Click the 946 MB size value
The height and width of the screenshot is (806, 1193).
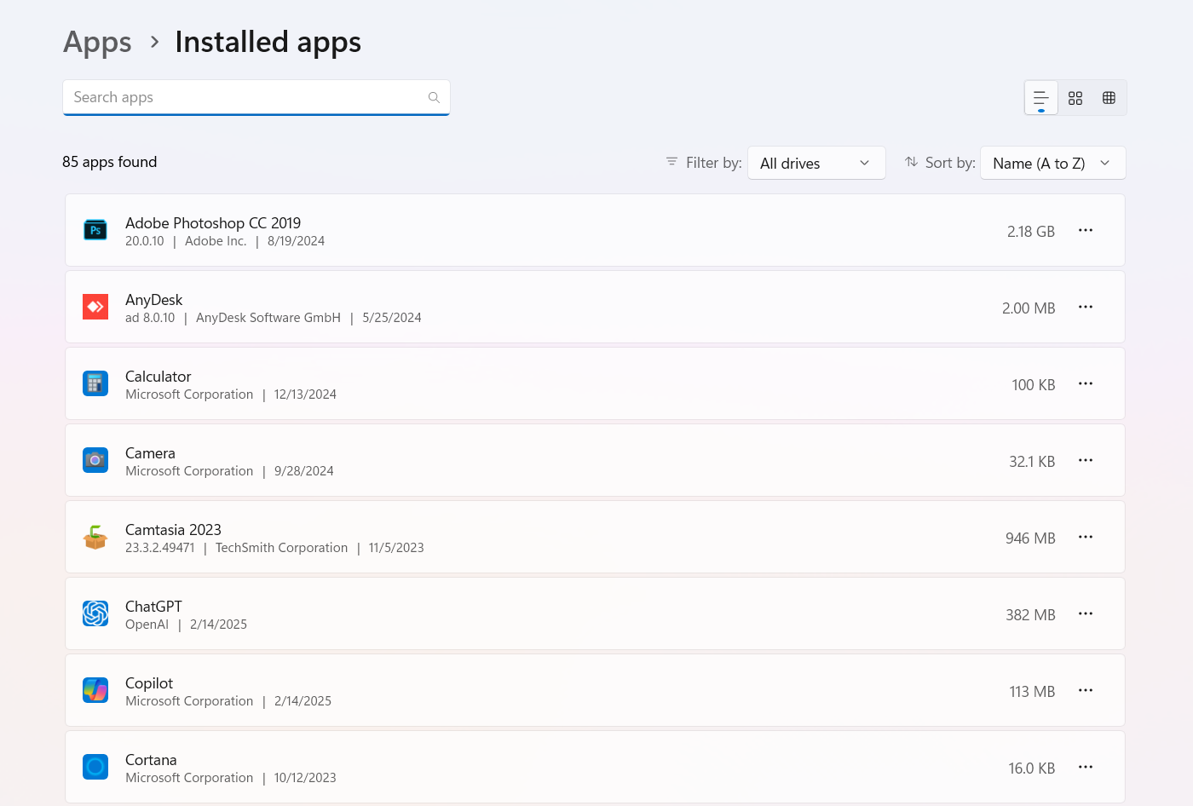point(1030,538)
